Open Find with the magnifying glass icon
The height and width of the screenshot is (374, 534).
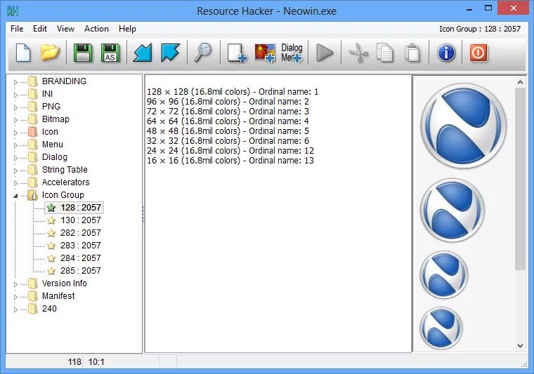(203, 53)
